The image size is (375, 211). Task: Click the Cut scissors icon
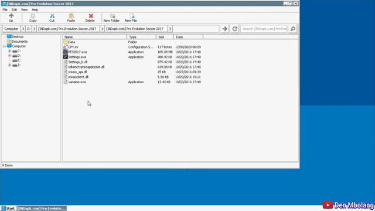(x=52, y=16)
